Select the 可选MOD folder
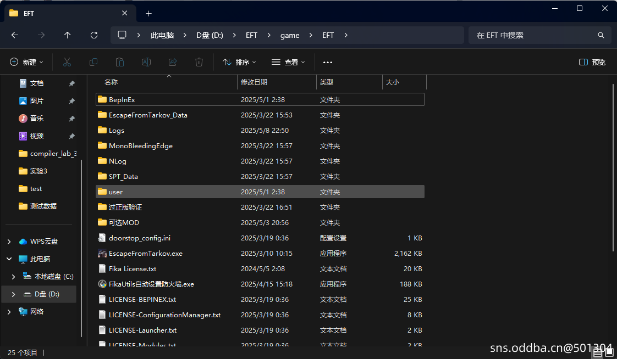617x359 pixels. [x=260, y=223]
